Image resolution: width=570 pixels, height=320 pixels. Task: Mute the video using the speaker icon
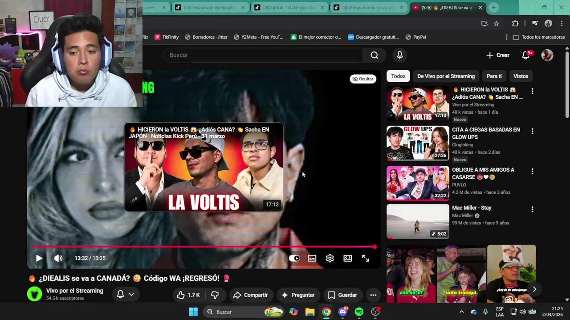point(58,258)
